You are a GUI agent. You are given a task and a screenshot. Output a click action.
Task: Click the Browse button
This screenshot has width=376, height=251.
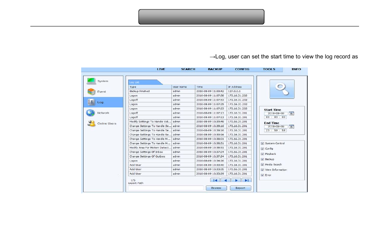click(x=216, y=188)
